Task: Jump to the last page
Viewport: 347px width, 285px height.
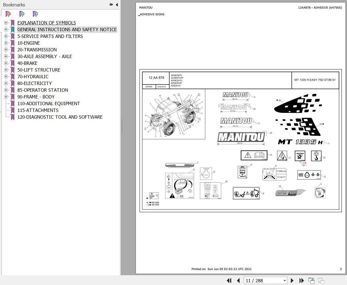Action: [x=302, y=280]
